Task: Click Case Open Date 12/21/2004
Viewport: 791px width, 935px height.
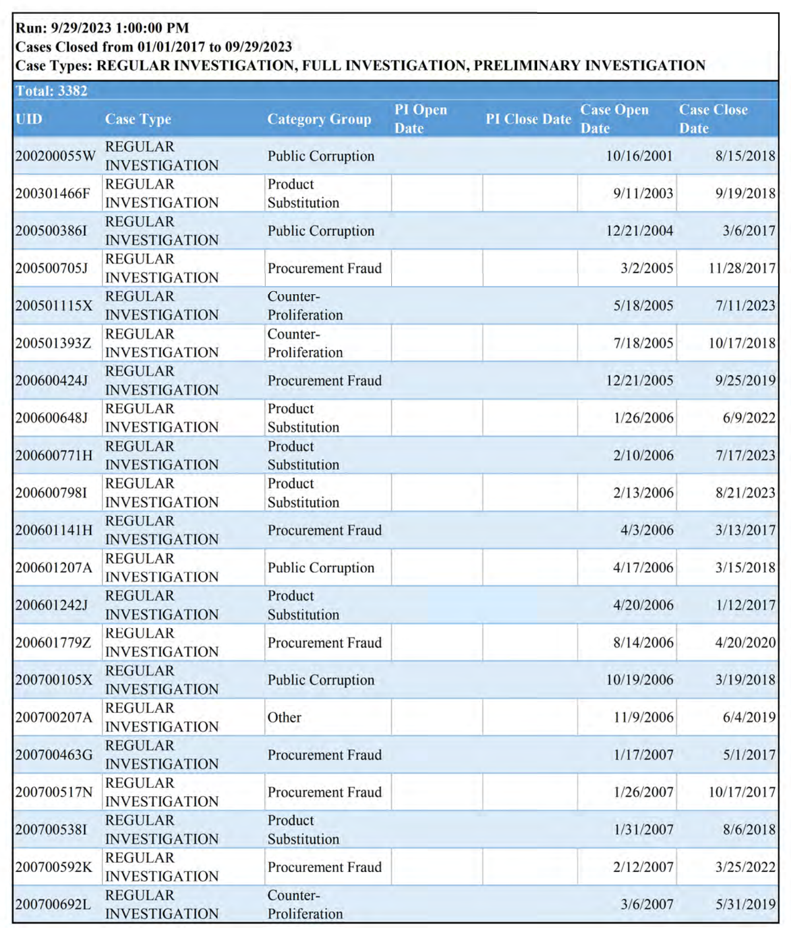Action: 639,231
